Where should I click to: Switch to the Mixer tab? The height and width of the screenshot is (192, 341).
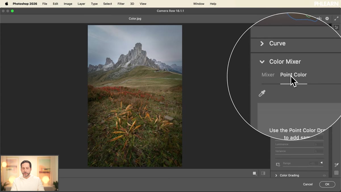click(x=268, y=75)
